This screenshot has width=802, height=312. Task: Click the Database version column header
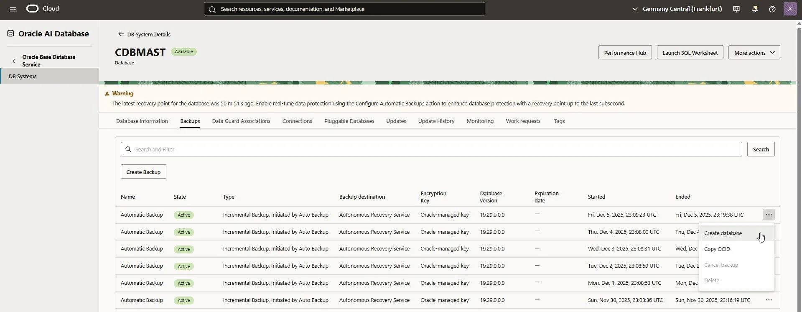pos(491,197)
